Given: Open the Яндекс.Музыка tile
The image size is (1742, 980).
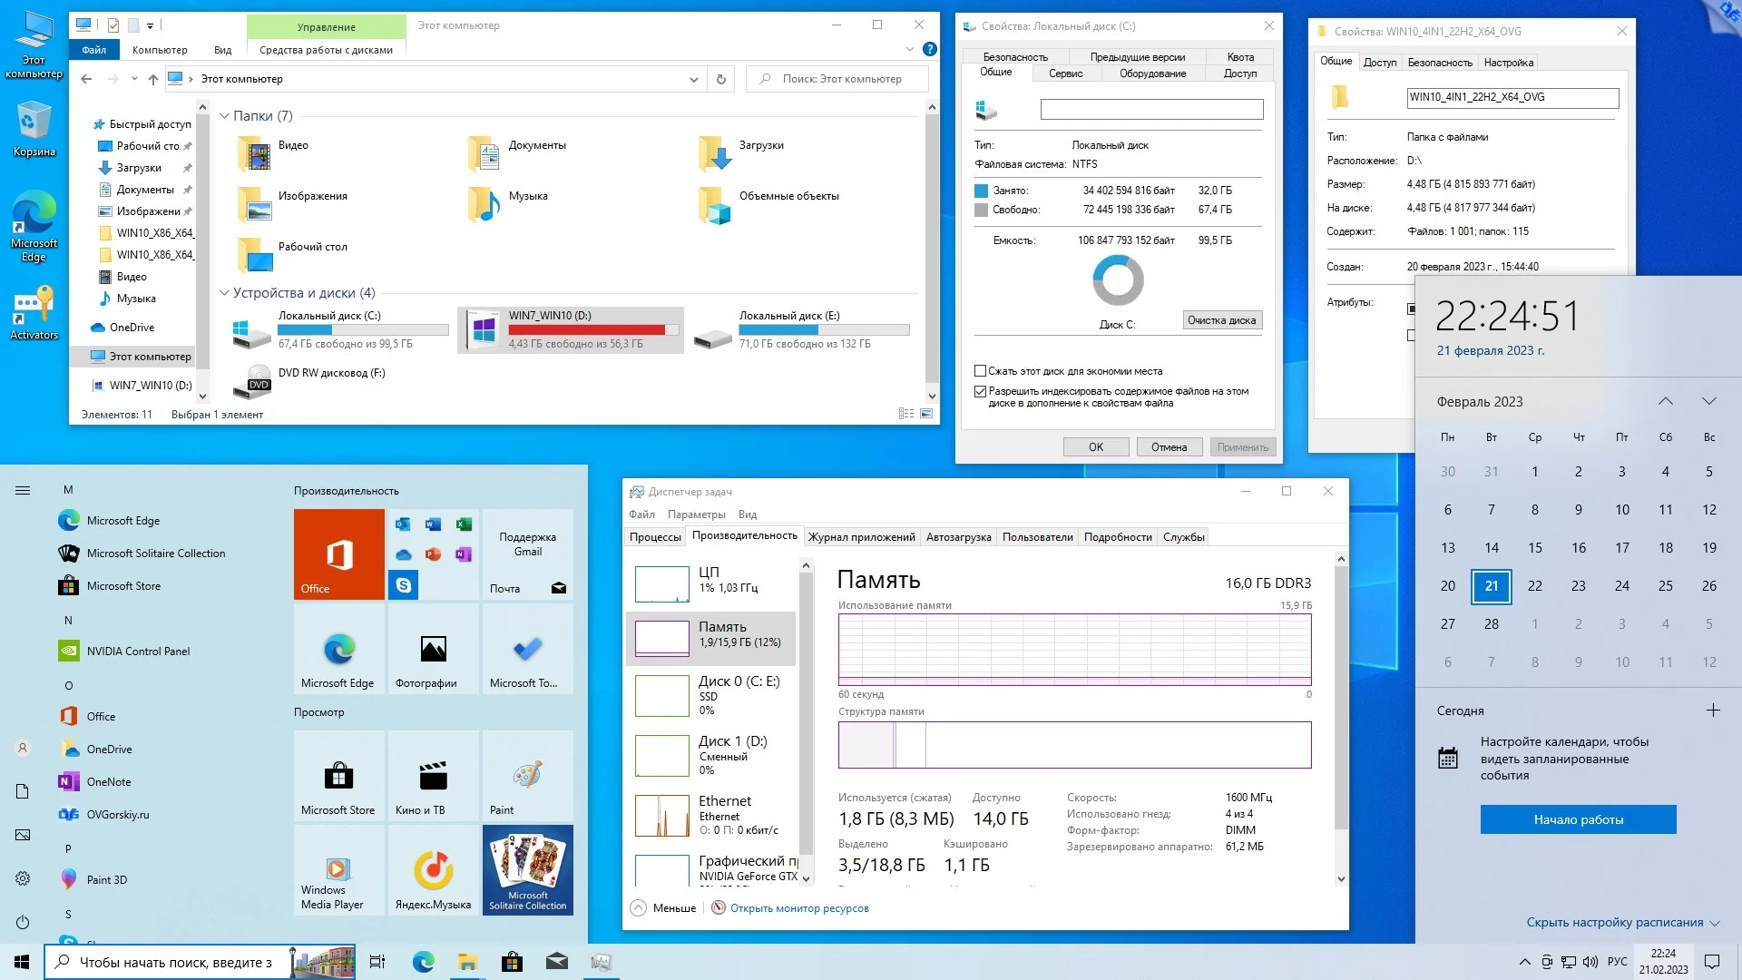Looking at the screenshot, I should point(434,869).
